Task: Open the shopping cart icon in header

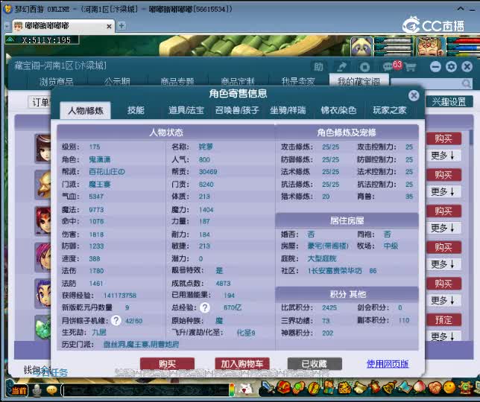Action: click(411, 67)
